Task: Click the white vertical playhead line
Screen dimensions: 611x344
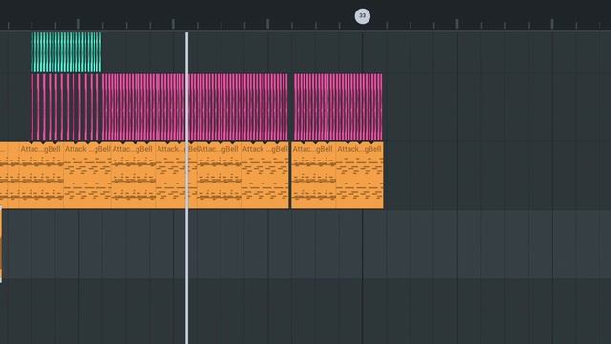Action: click(187, 187)
